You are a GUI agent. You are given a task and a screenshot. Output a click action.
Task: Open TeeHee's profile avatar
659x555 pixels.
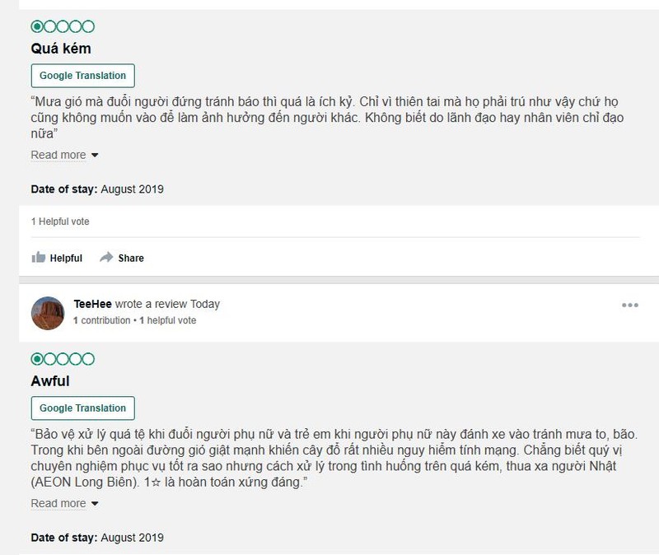click(48, 312)
